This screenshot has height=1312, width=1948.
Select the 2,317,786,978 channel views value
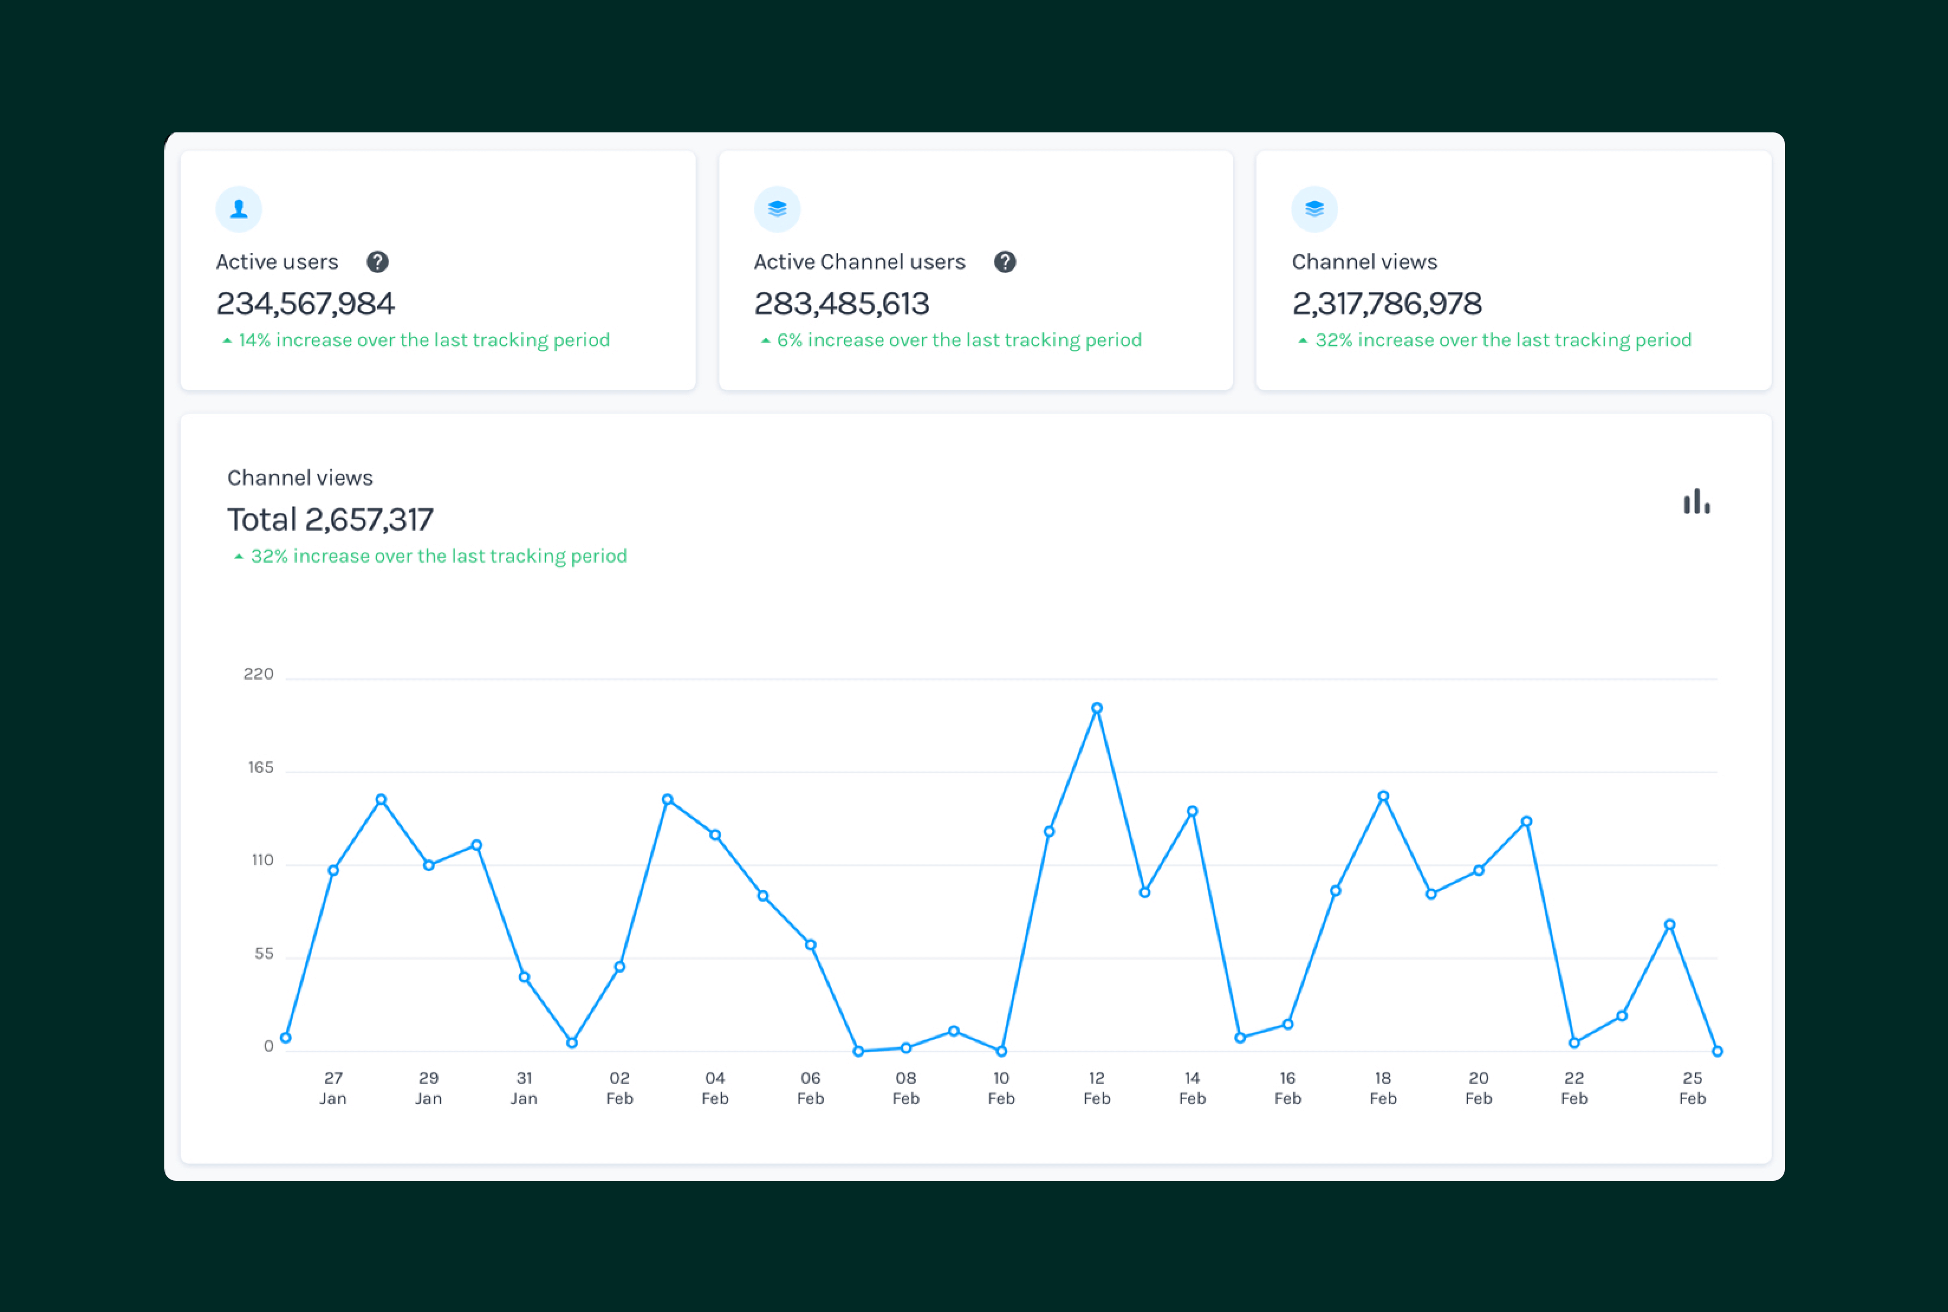[x=1387, y=303]
